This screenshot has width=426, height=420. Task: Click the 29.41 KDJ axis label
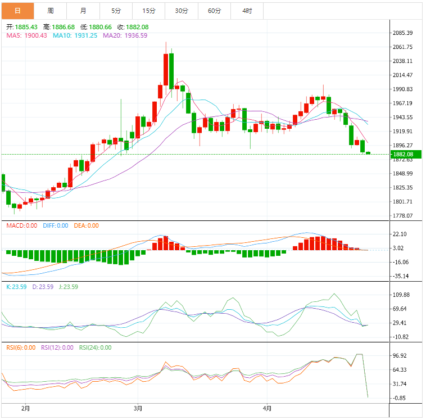coord(400,323)
